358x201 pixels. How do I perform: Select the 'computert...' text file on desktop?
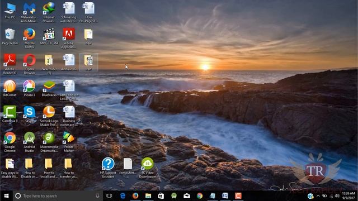pyautogui.click(x=128, y=166)
